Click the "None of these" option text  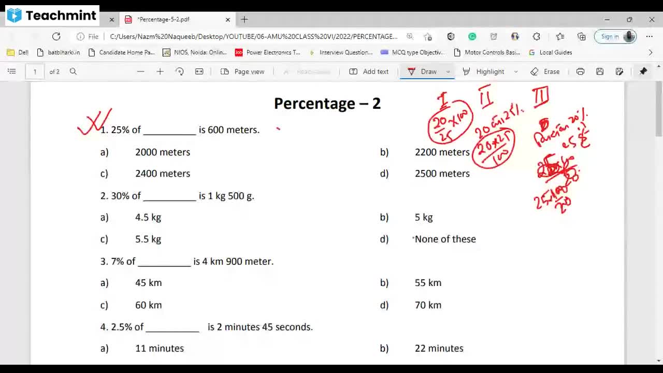445,239
